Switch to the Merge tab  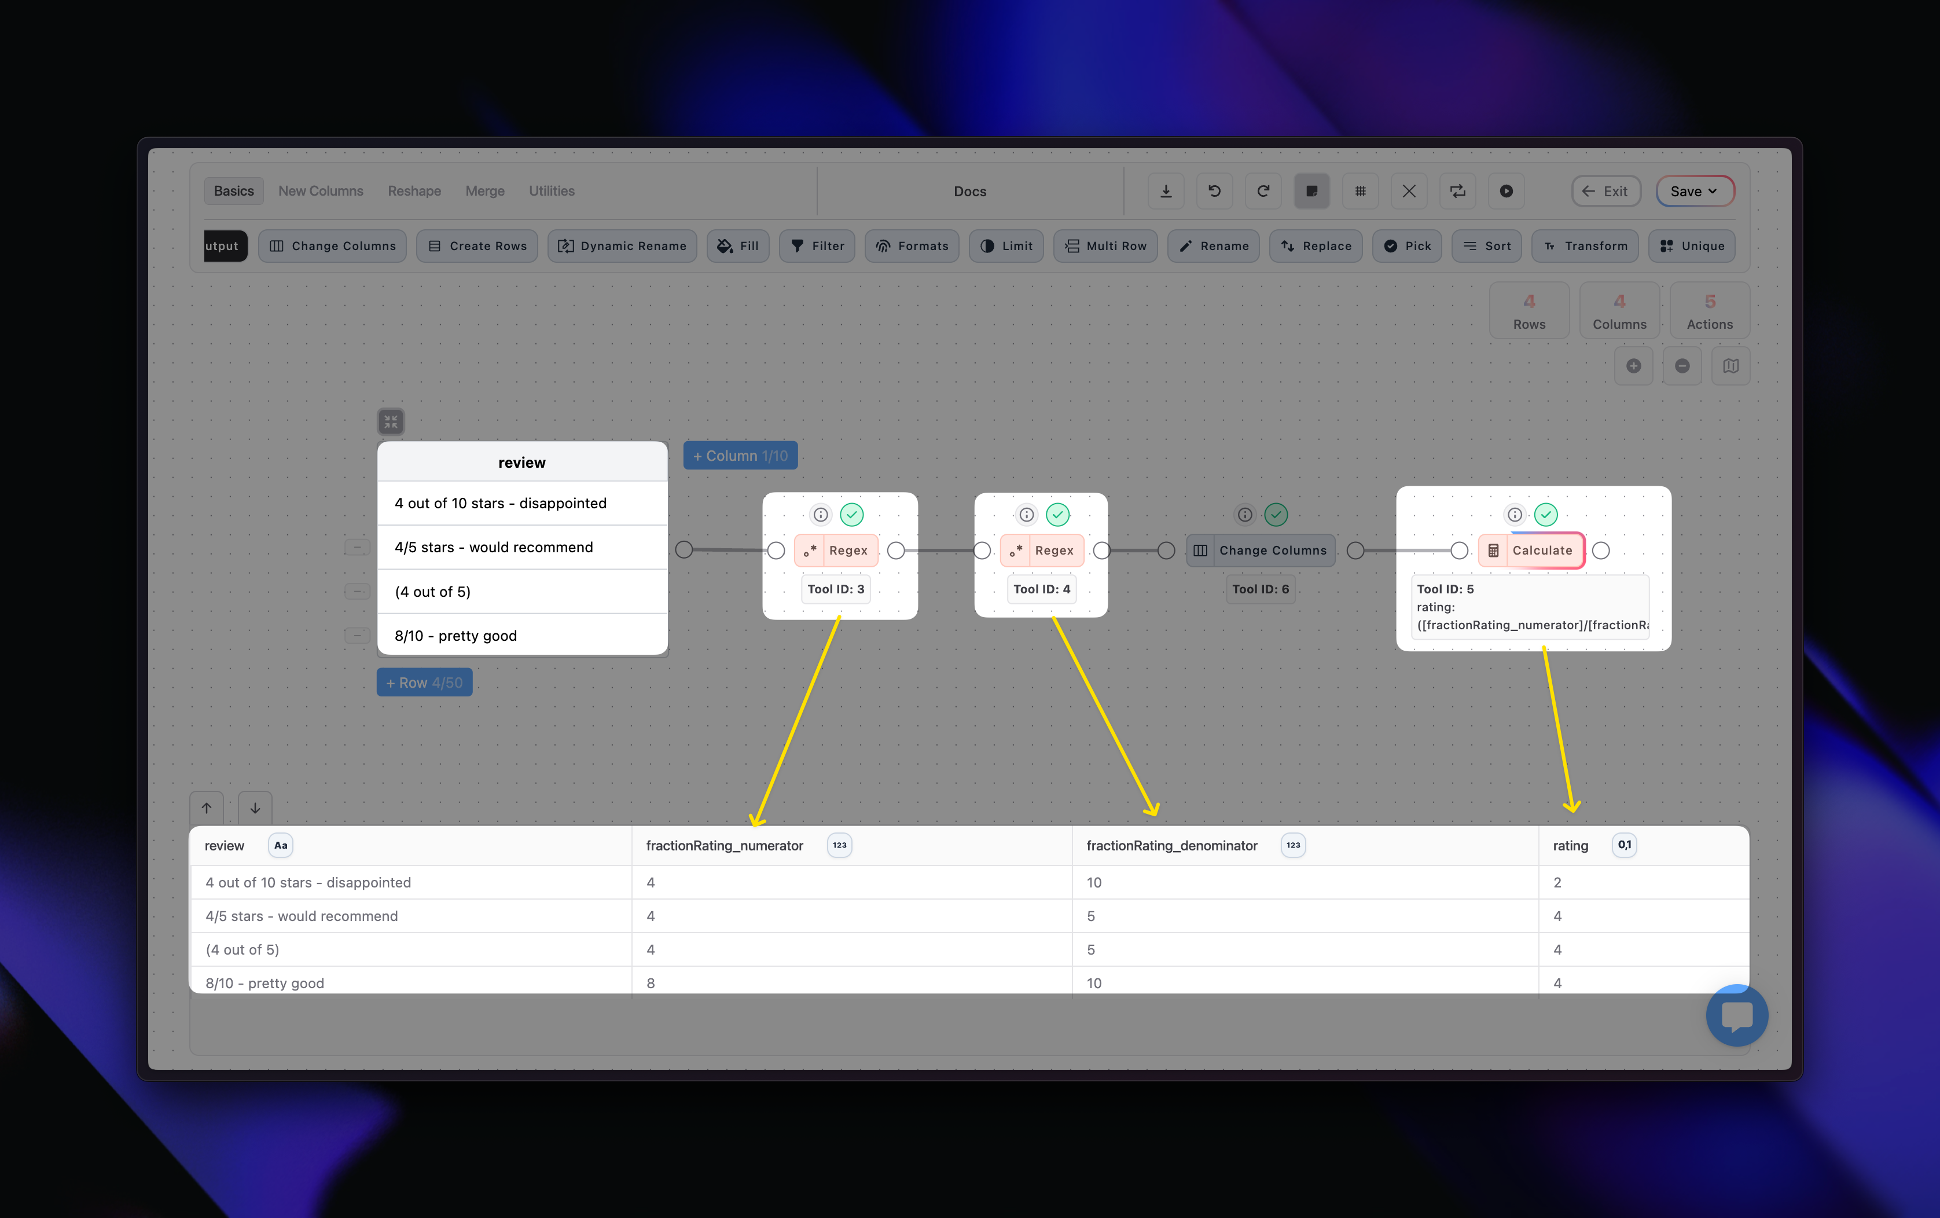coord(485,191)
